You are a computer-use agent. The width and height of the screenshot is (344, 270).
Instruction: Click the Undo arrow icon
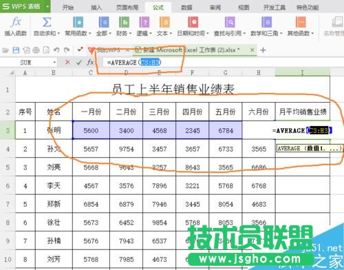pos(56,50)
